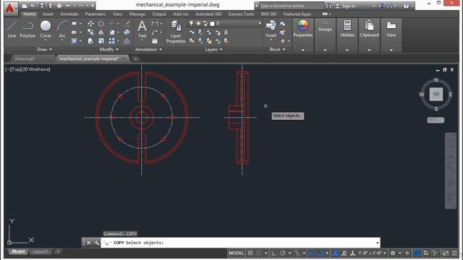Switch to the Drawing6 file tab
463x260 pixels.
[x=25, y=58]
